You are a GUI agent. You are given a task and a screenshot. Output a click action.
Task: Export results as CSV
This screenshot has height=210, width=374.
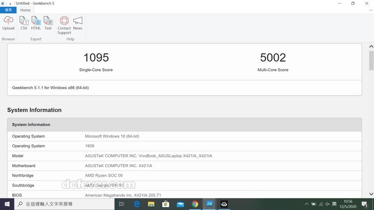point(24,23)
